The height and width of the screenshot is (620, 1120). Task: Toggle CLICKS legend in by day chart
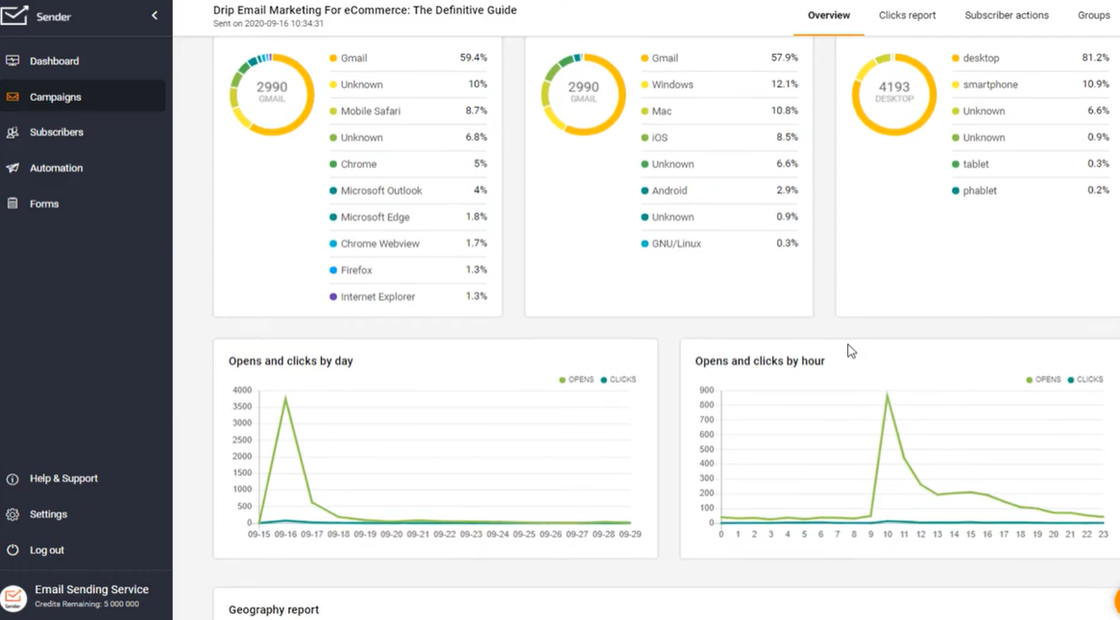click(619, 379)
